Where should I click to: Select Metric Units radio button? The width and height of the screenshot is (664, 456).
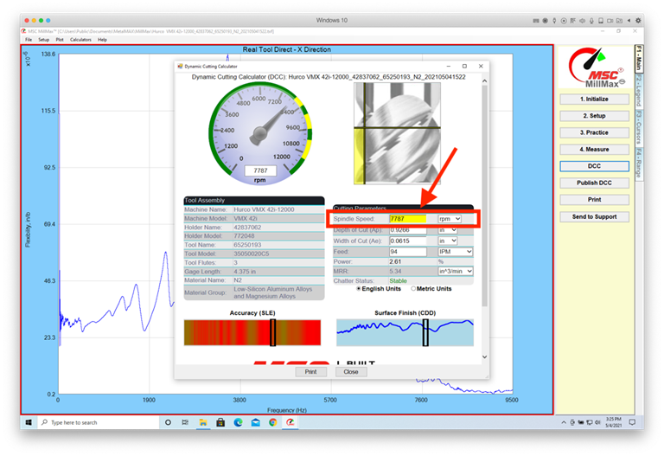click(x=413, y=289)
